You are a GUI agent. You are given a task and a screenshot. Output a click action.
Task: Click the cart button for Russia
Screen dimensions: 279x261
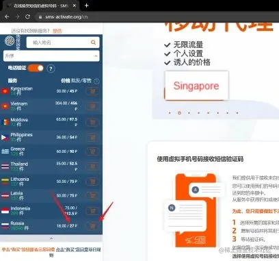(92, 226)
